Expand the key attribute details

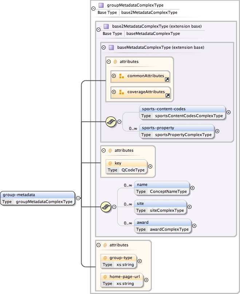150,166
